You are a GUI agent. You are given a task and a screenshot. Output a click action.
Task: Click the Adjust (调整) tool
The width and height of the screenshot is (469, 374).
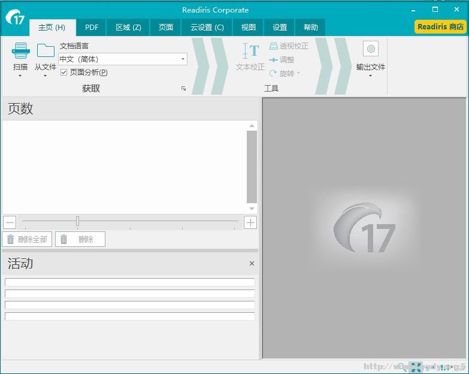(x=282, y=60)
